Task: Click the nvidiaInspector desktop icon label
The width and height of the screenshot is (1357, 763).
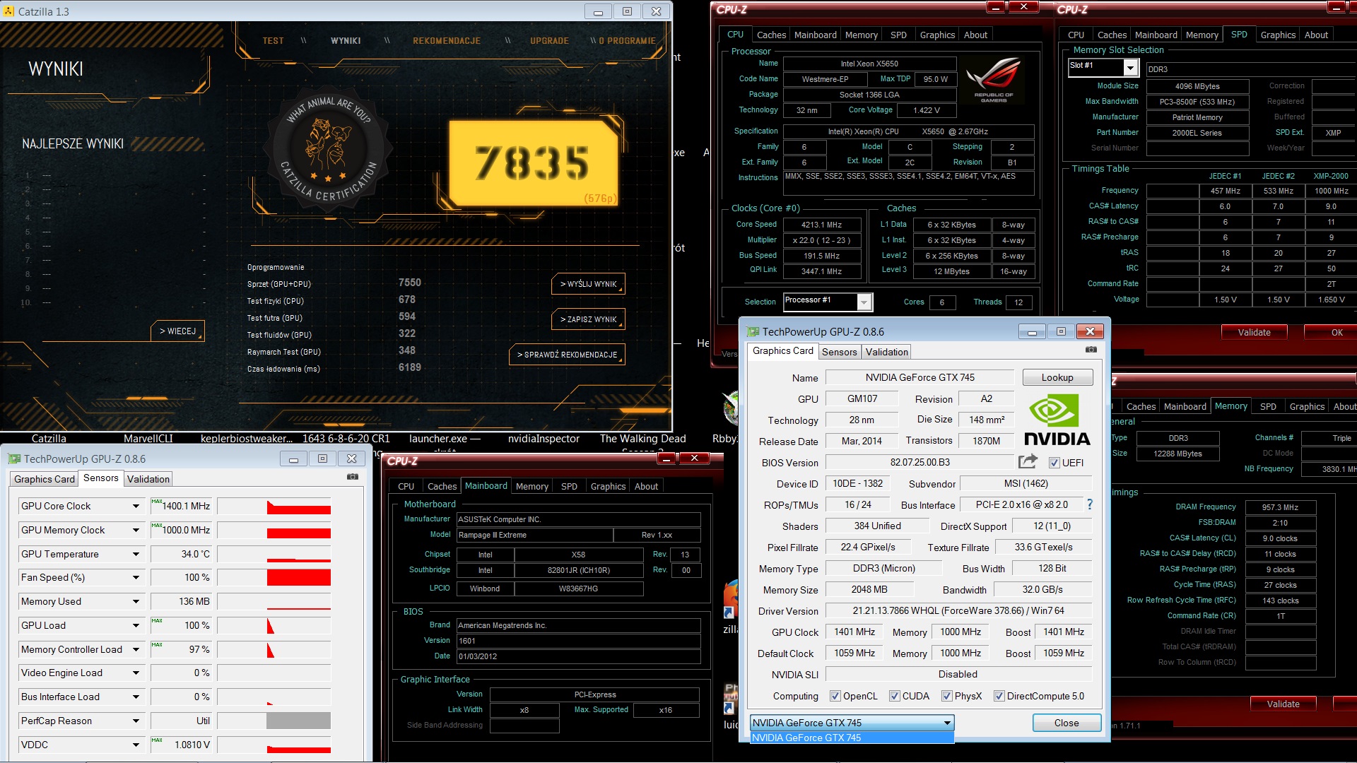Action: point(544,439)
